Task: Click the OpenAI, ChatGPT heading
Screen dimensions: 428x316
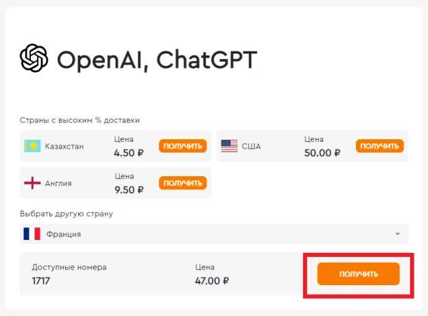Action: click(157, 60)
